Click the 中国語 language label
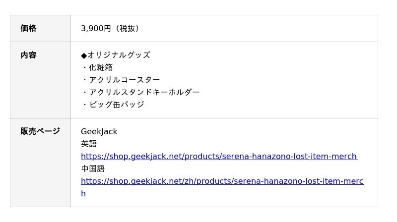 [x=93, y=168]
